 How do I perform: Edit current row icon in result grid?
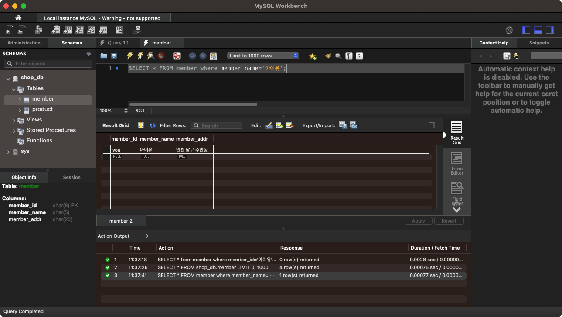click(x=269, y=125)
